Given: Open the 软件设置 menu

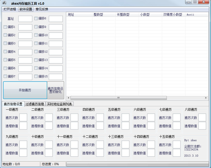Looking at the screenshot, I should click(26, 9).
